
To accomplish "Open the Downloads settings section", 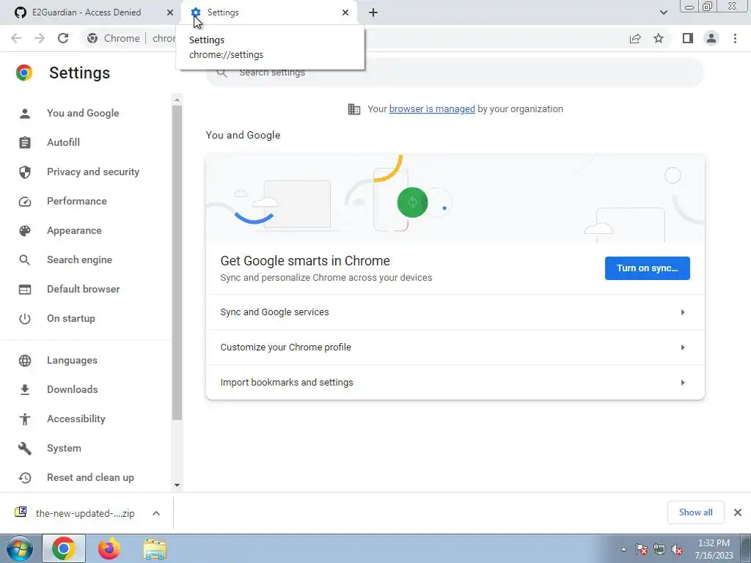I will pyautogui.click(x=73, y=390).
